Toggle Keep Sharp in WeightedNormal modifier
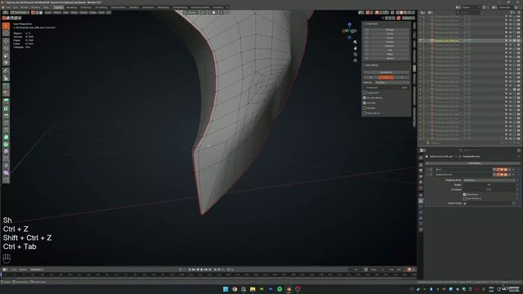The image size is (523, 294). [x=464, y=194]
